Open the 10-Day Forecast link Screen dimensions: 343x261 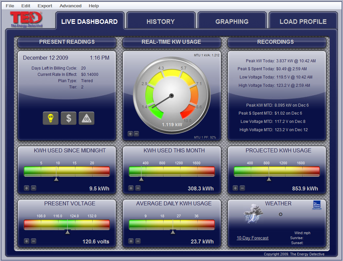tap(253, 238)
